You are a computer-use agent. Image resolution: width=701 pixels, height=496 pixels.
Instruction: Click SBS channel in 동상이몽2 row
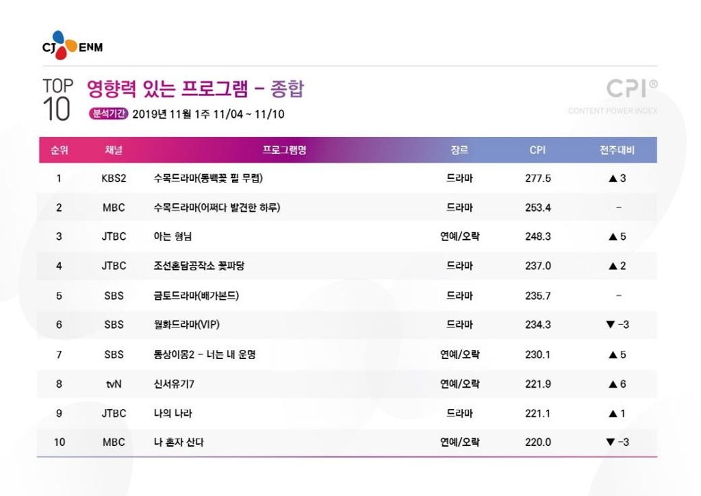tap(114, 355)
